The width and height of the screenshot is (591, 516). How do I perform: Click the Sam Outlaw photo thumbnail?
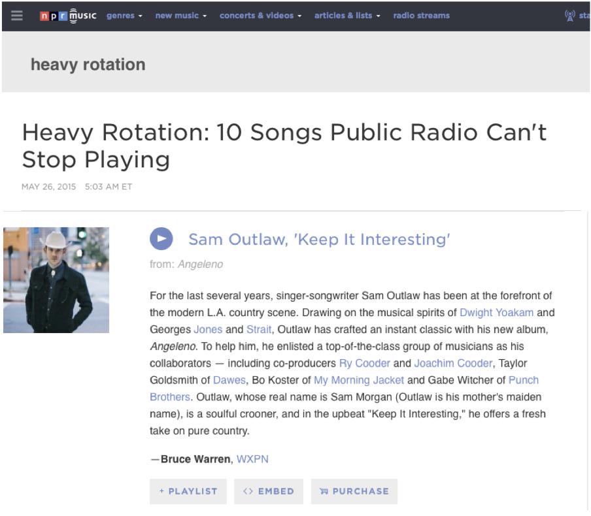pos(56,280)
